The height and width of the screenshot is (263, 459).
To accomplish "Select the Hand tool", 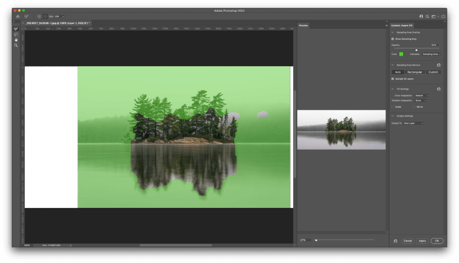I will tap(16, 40).
